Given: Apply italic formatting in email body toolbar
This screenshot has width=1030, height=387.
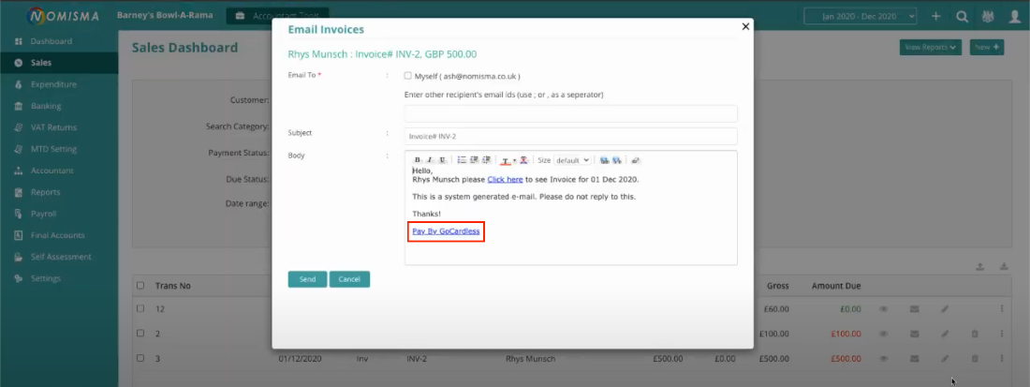Looking at the screenshot, I should pyautogui.click(x=430, y=159).
